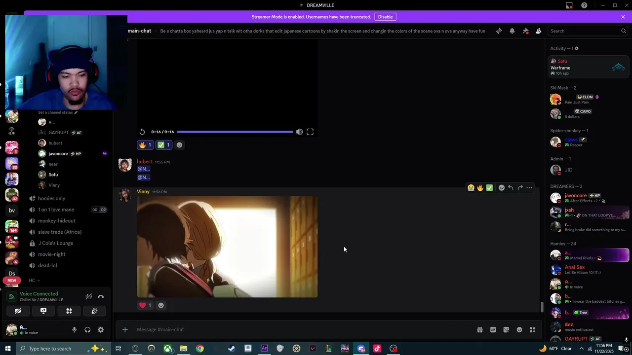This screenshot has width=632, height=355.
Task: Click the video progress bar
Action: pyautogui.click(x=235, y=132)
